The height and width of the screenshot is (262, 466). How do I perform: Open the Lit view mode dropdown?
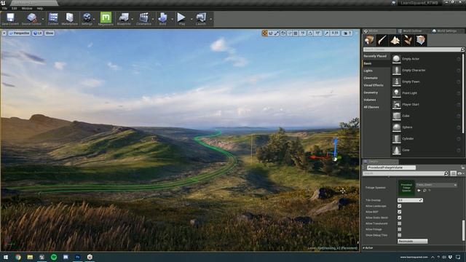pyautogui.click(x=38, y=33)
